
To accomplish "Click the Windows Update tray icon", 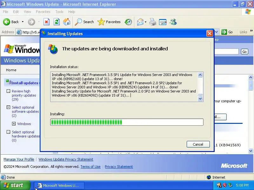I will pos(230,185).
